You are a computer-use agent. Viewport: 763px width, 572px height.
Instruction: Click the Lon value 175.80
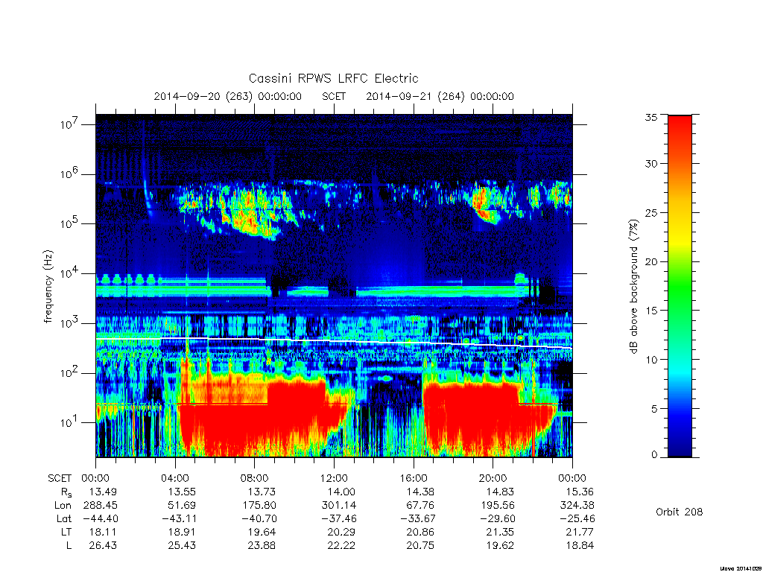pos(259,505)
